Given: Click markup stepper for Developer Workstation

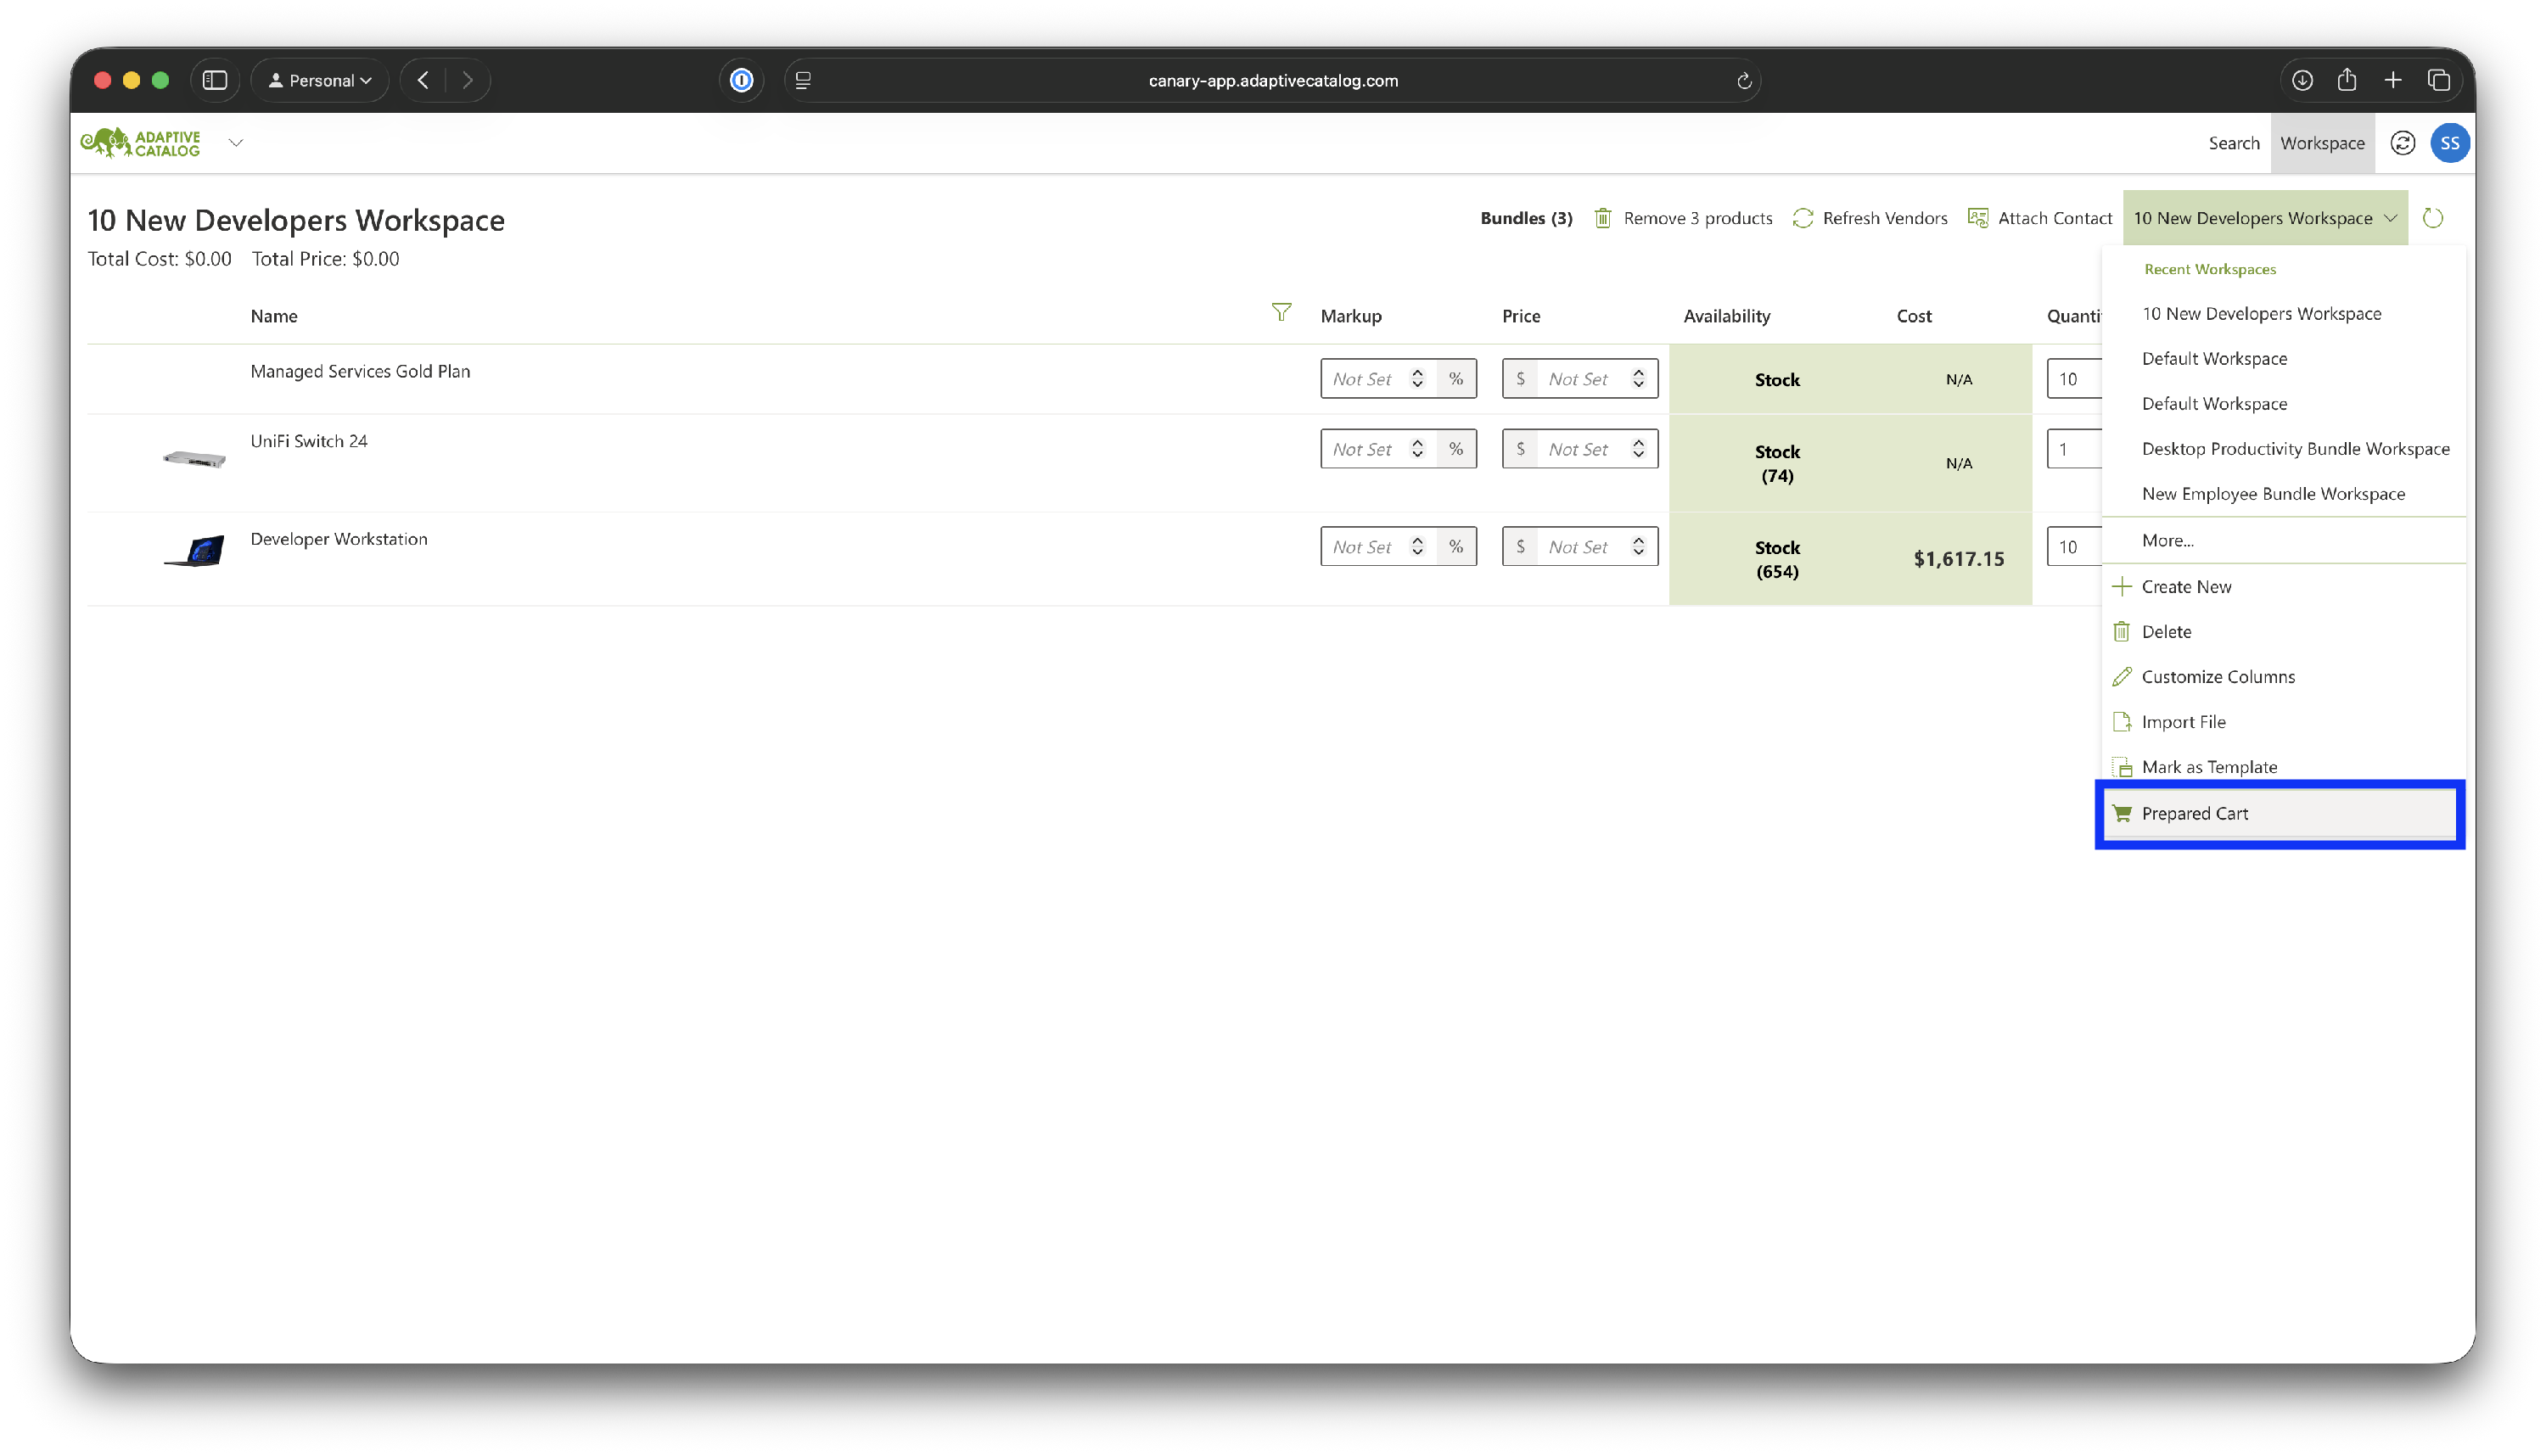Looking at the screenshot, I should [1417, 547].
